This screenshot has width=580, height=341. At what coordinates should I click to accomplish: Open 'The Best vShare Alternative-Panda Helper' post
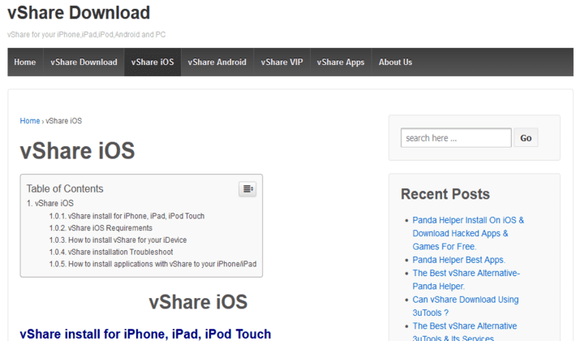click(466, 279)
